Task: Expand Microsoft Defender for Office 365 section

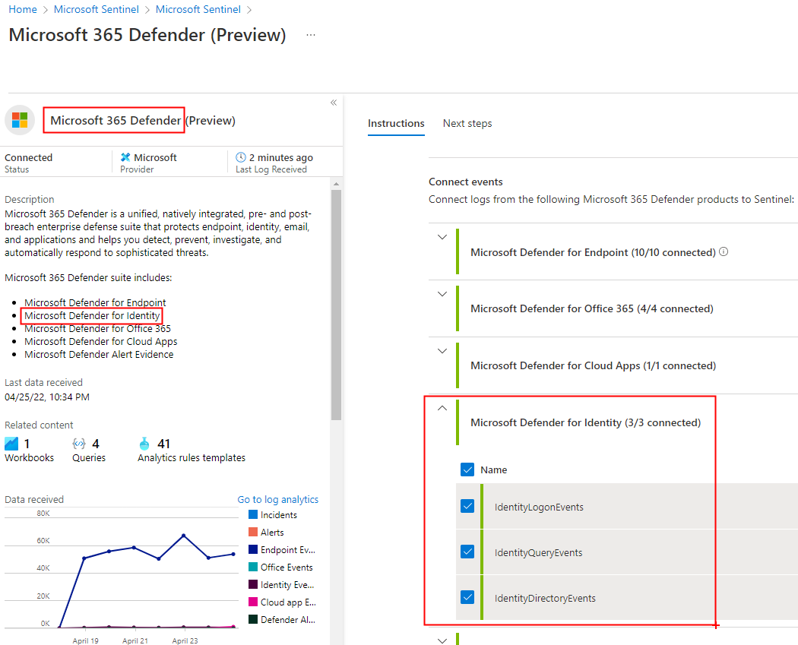Action: tap(442, 294)
